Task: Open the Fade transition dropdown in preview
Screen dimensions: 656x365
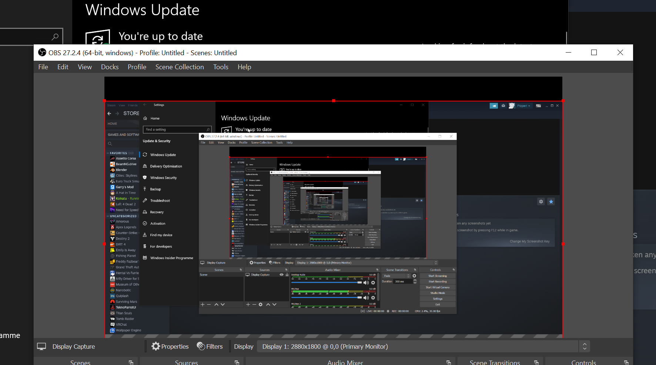Action: pyautogui.click(x=396, y=276)
